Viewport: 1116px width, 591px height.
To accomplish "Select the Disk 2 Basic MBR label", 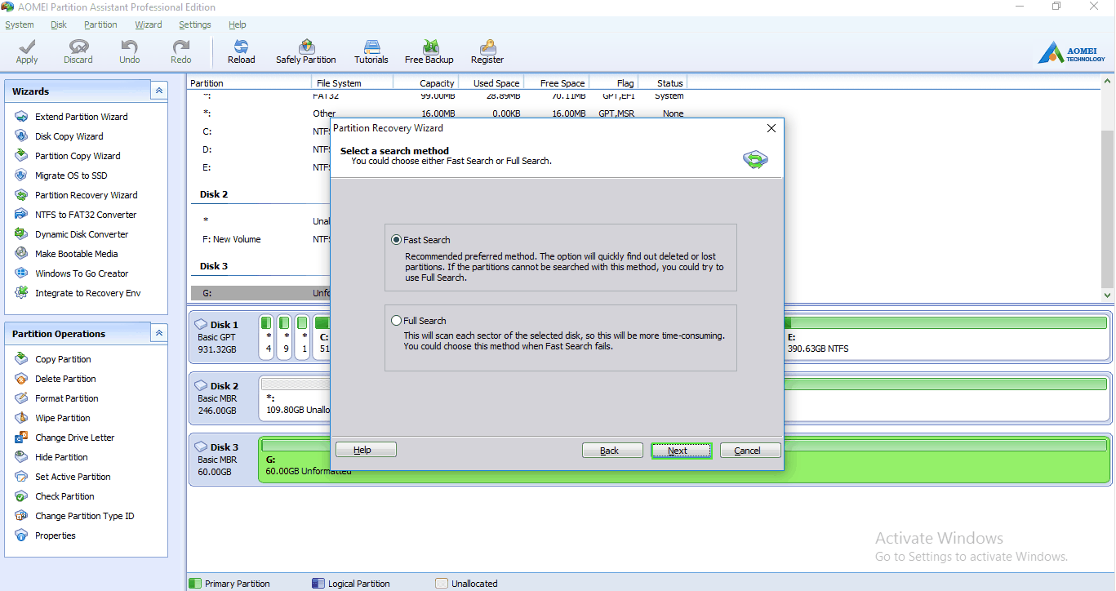I will pos(222,398).
